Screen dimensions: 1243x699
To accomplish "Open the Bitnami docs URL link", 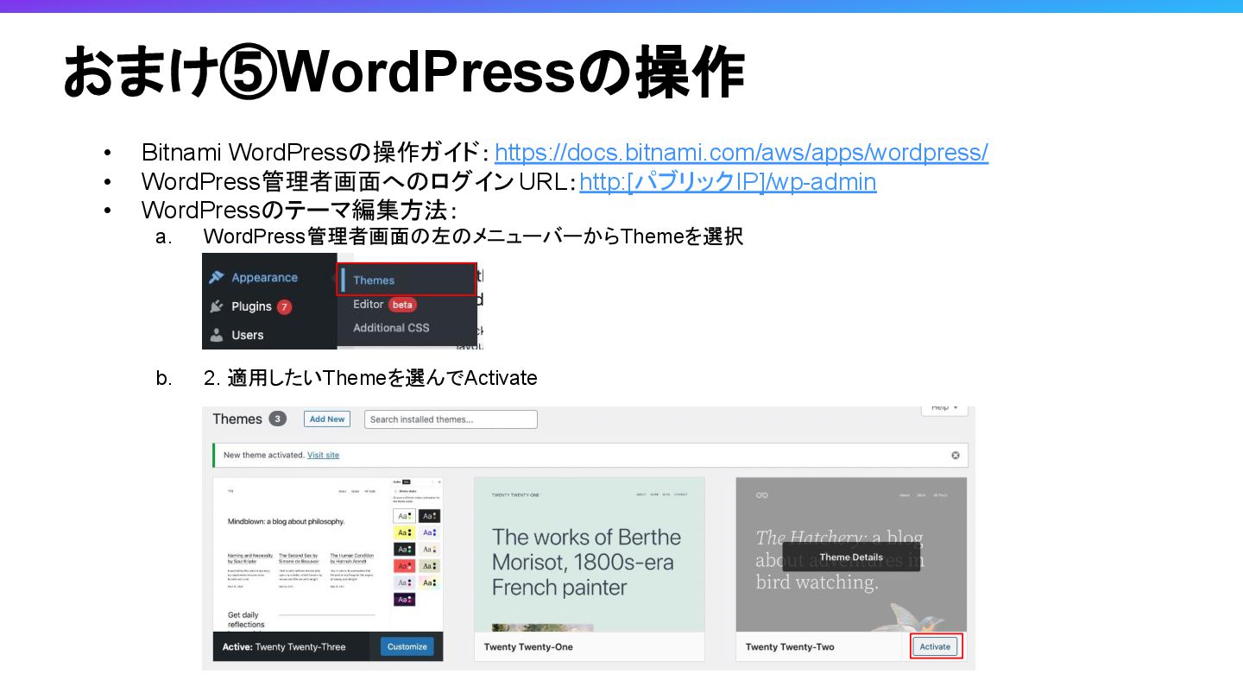I will click(x=741, y=153).
